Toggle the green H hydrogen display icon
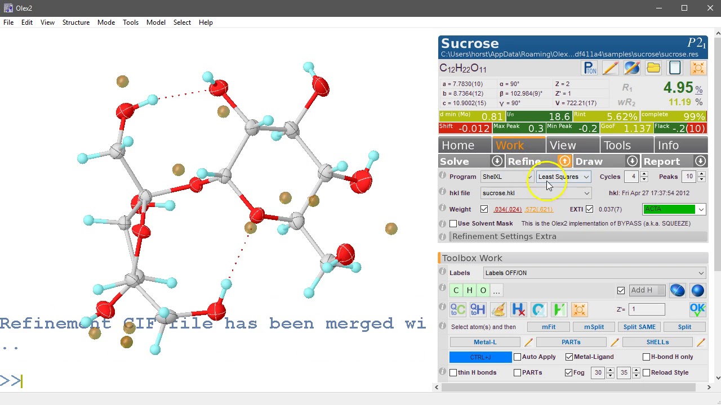721x405 pixels. coord(559,309)
